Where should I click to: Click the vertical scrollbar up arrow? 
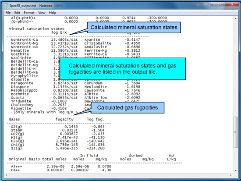pos(236,18)
